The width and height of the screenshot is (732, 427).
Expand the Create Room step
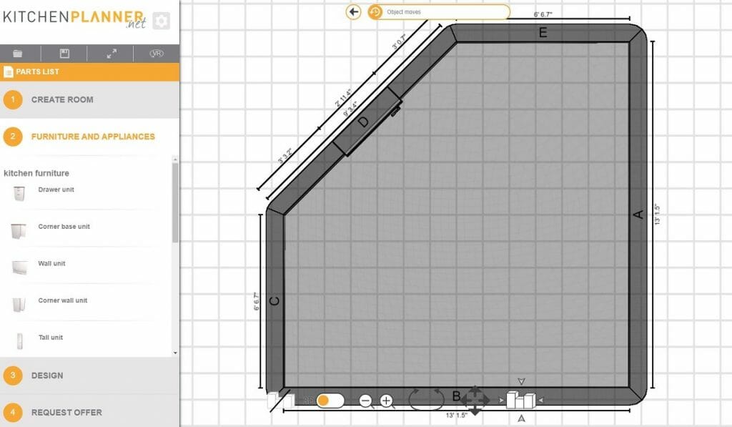tap(62, 99)
